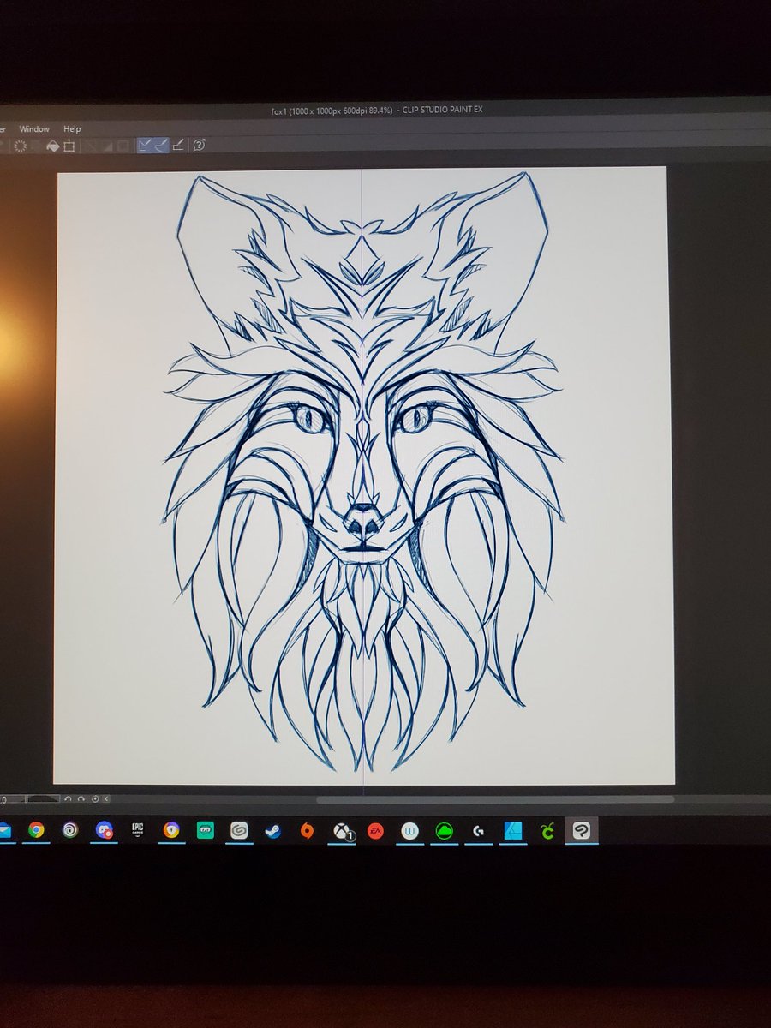This screenshot has width=771, height=1028.
Task: Launch Ubisoft Connect from taskbar
Action: (x=70, y=829)
